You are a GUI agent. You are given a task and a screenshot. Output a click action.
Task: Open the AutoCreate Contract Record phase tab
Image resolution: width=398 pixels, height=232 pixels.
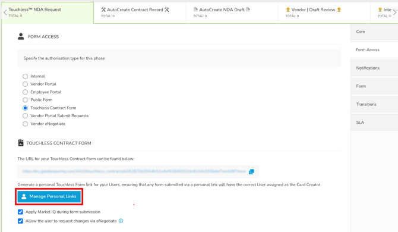pyautogui.click(x=140, y=12)
